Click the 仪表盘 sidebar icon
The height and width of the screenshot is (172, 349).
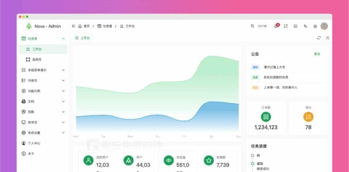click(x=23, y=38)
